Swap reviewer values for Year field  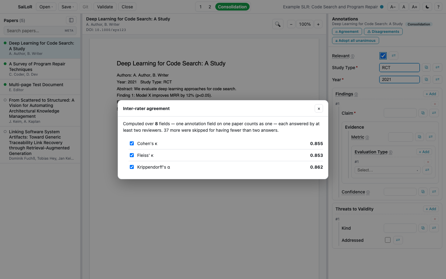tap(437, 79)
